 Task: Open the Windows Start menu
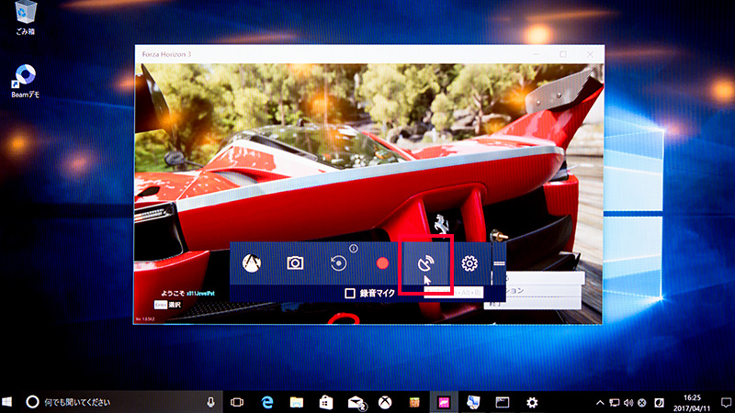(7, 402)
